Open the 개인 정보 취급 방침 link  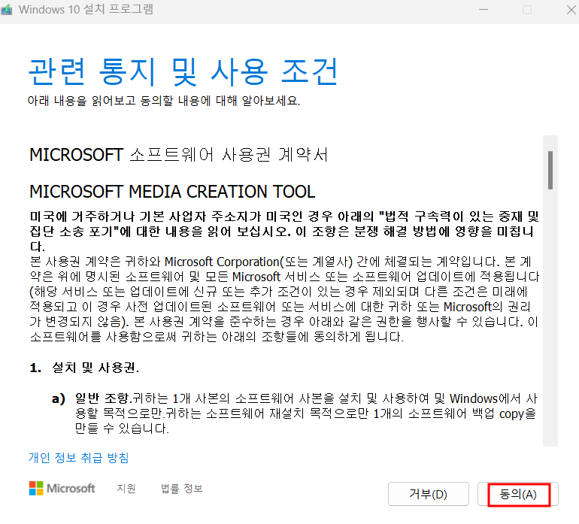click(79, 458)
